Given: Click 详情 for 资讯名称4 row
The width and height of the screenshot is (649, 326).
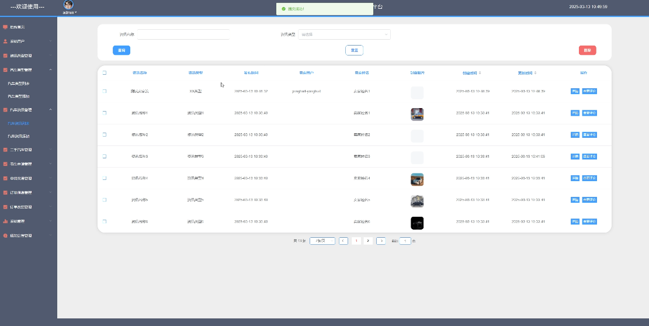Looking at the screenshot, I should [x=575, y=178].
